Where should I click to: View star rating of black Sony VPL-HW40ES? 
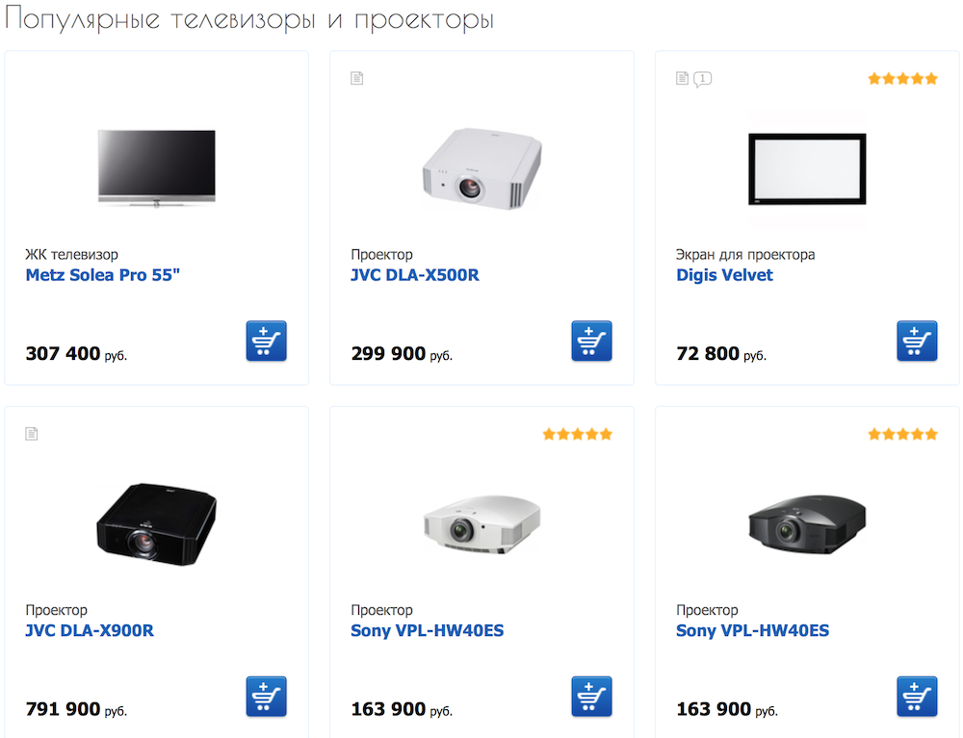[903, 434]
